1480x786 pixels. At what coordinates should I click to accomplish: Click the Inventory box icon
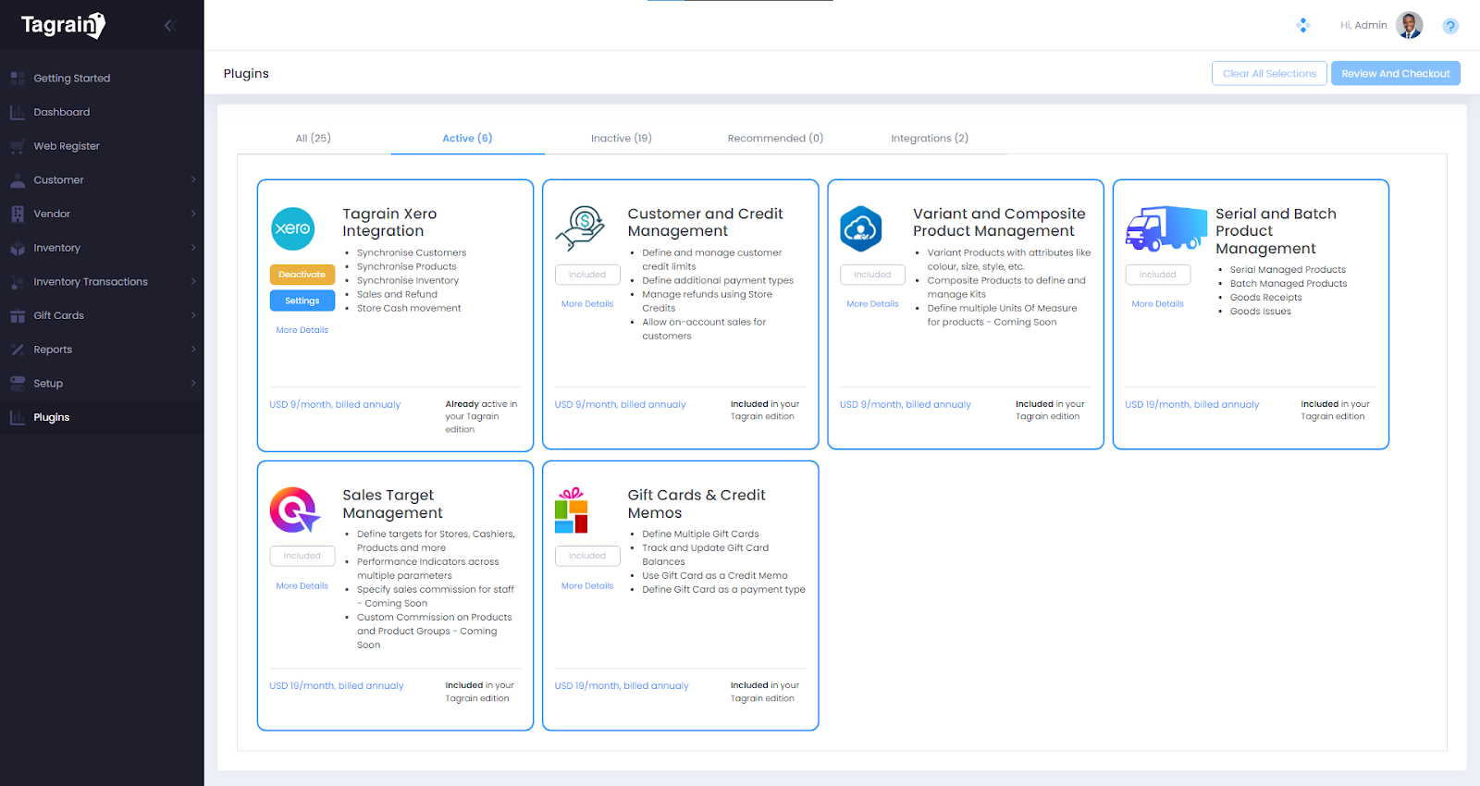(x=18, y=248)
